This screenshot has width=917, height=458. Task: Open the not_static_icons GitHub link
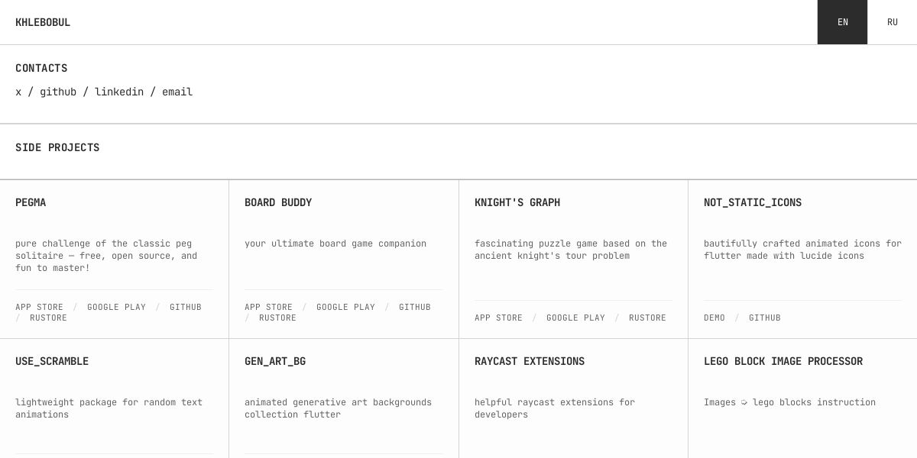[765, 318]
